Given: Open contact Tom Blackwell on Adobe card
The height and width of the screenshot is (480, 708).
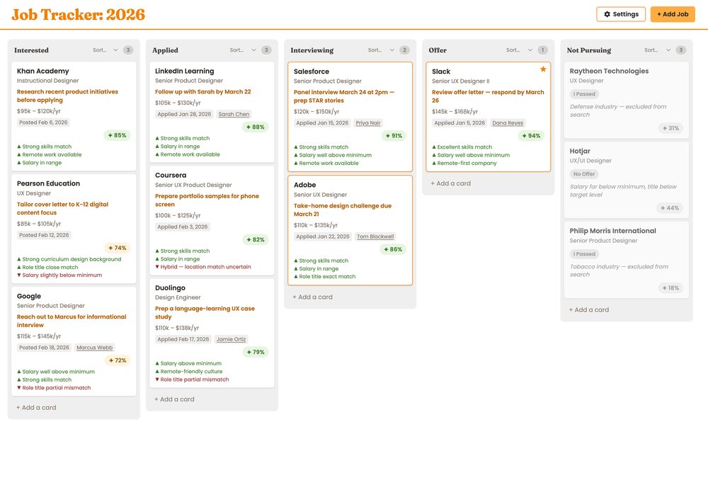Looking at the screenshot, I should pyautogui.click(x=375, y=236).
